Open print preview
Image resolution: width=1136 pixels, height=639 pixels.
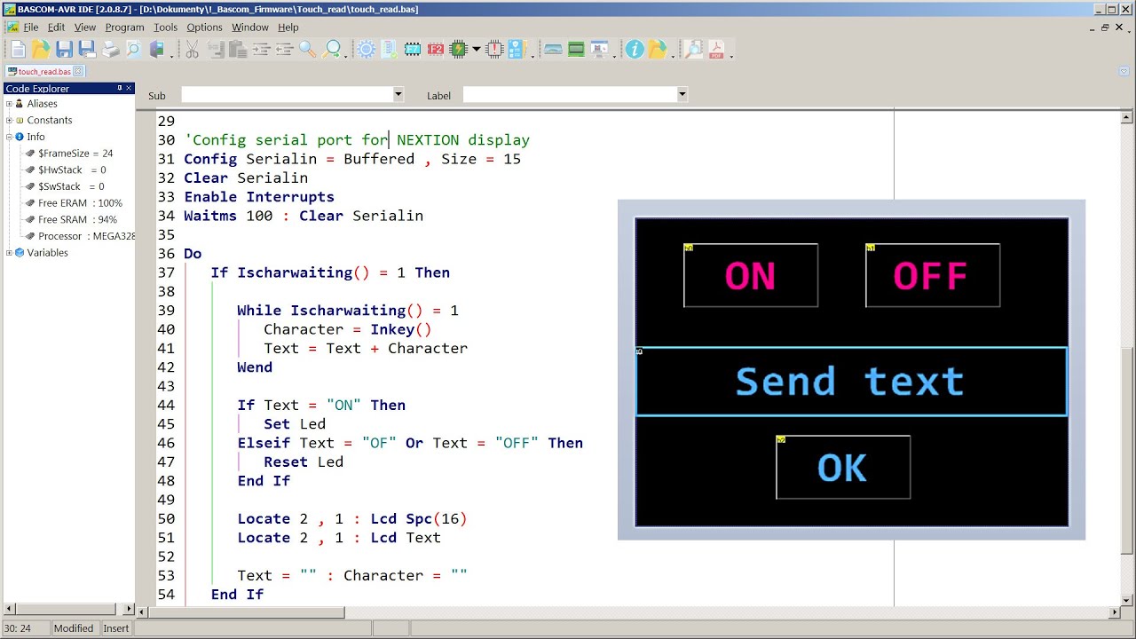(x=133, y=50)
